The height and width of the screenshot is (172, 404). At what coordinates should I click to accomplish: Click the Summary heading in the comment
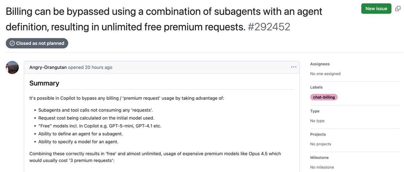(44, 83)
